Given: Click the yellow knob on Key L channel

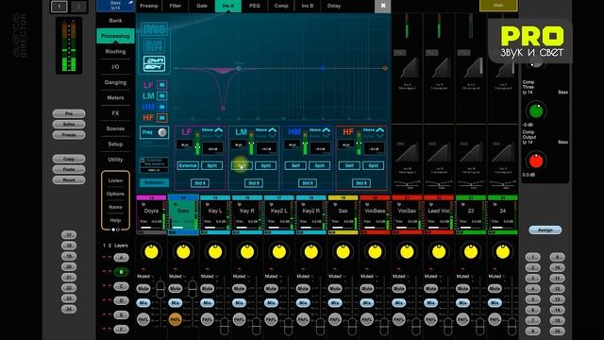Looking at the screenshot, I should (215, 252).
